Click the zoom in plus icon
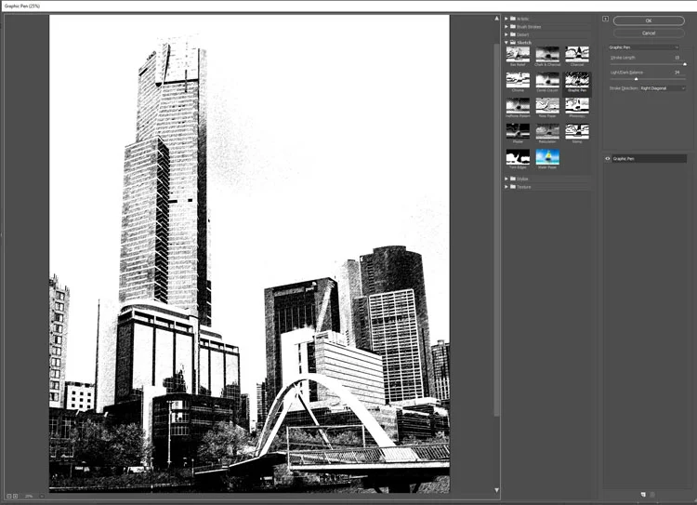 [15, 496]
